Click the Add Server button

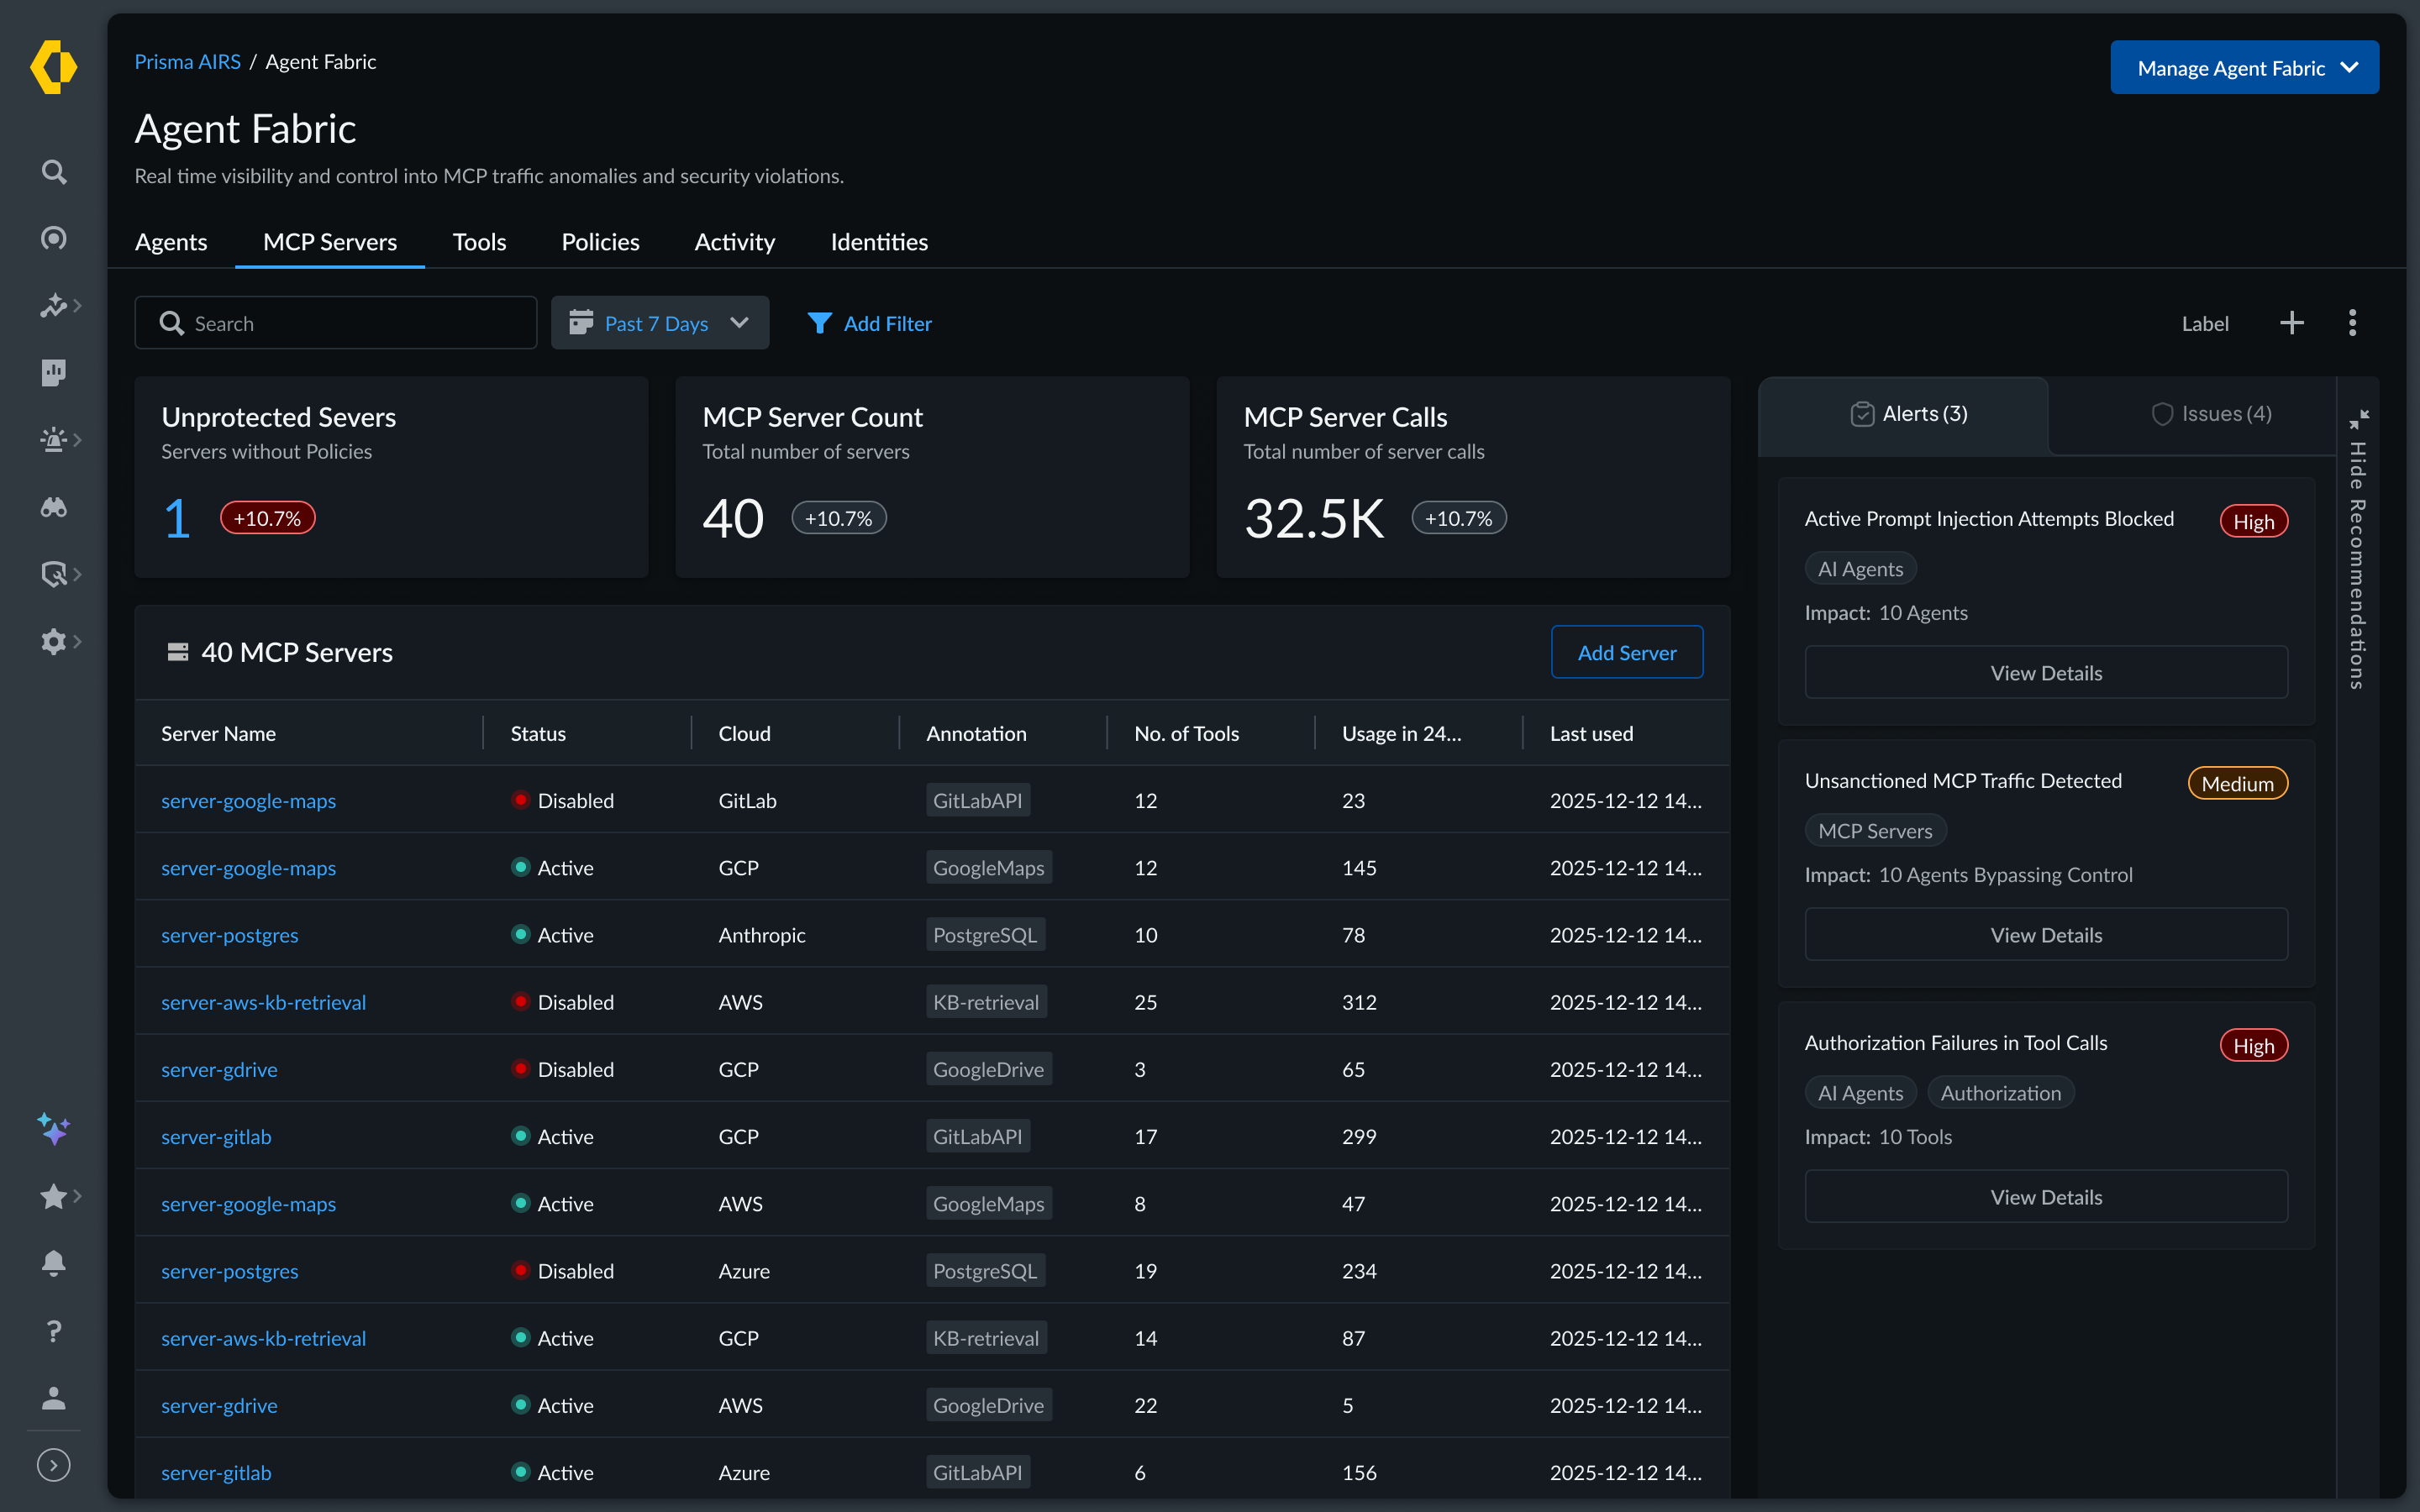[x=1627, y=652]
